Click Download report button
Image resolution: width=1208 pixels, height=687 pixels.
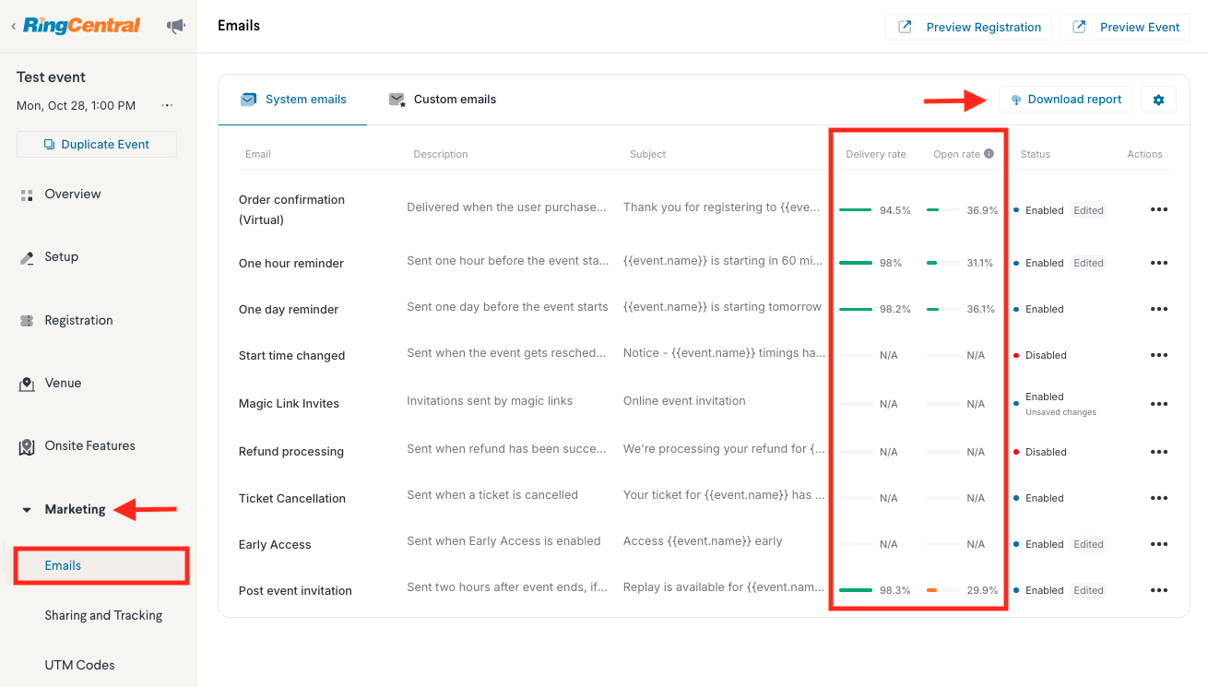tap(1065, 100)
